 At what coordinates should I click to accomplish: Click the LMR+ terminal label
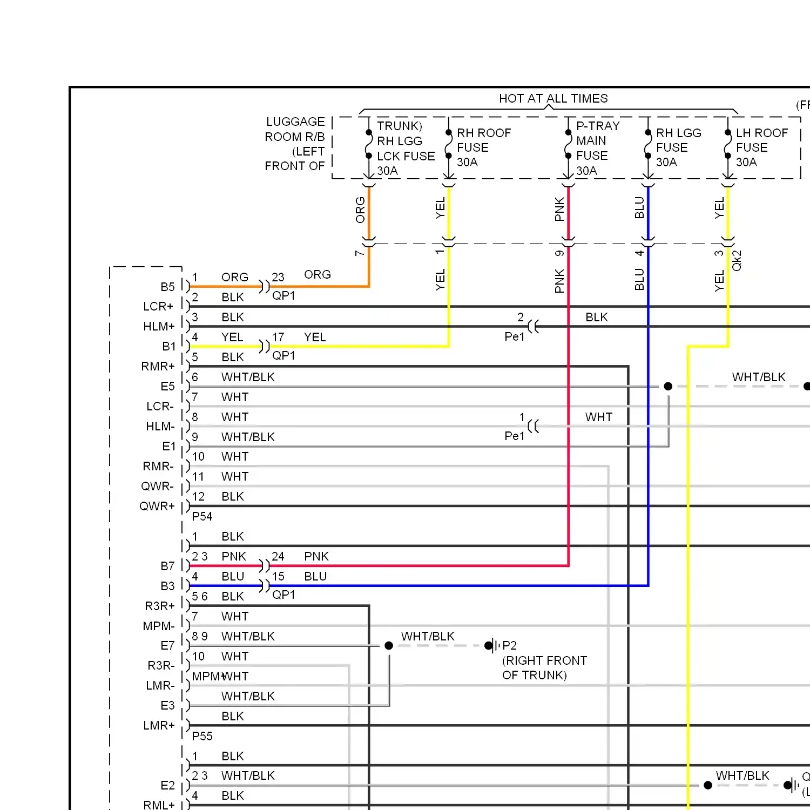coord(159,726)
